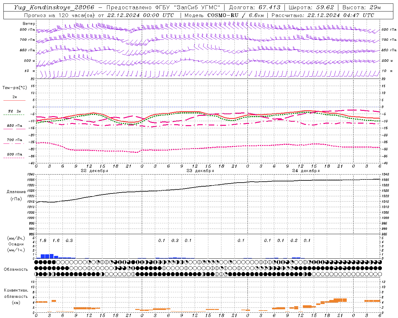This screenshot has width=398, height=318.
Task: Click the Широта: 59.62 header value
Action: click(311, 7)
